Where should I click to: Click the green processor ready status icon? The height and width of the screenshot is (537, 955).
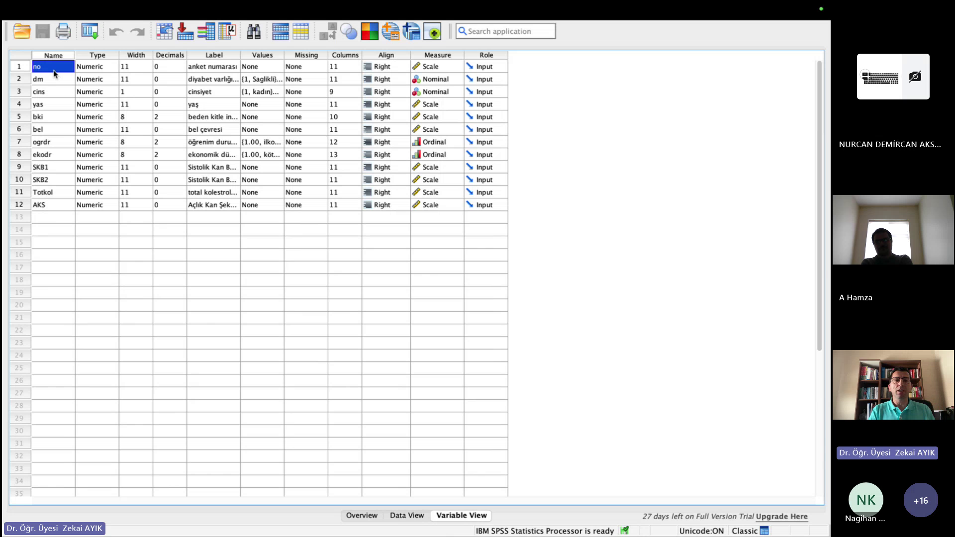(624, 531)
